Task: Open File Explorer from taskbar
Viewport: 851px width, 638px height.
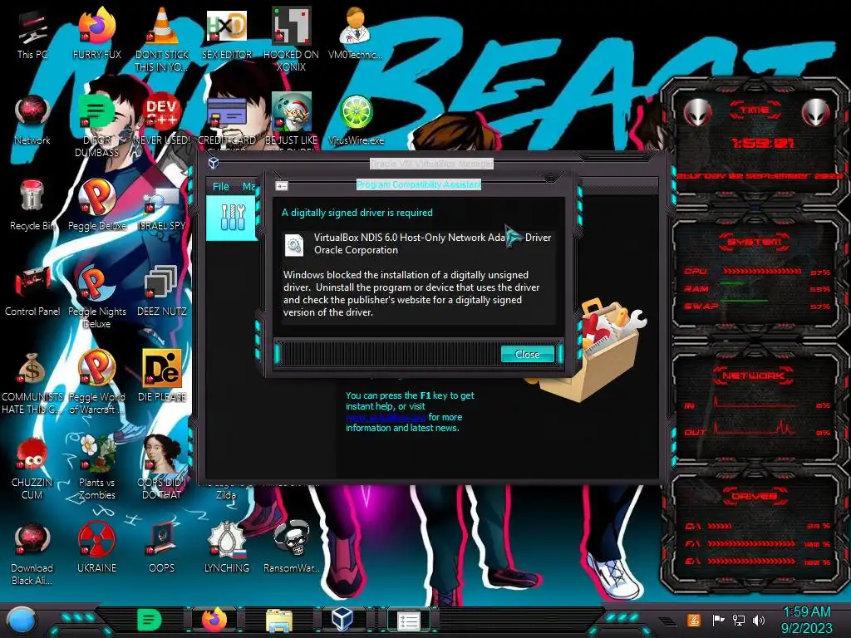Action: pos(279,621)
